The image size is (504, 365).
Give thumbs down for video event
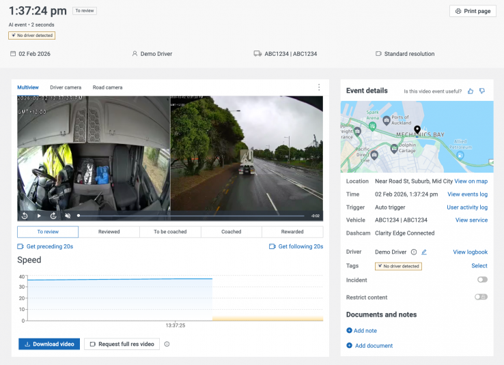482,91
